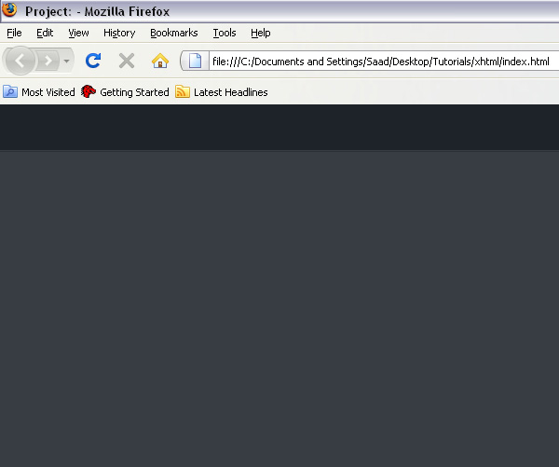Open the File menu
Screen dimensions: 559x467
(14, 33)
